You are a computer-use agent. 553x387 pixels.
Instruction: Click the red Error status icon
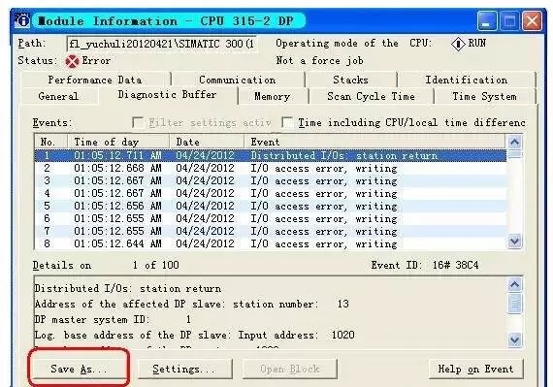[x=72, y=62]
